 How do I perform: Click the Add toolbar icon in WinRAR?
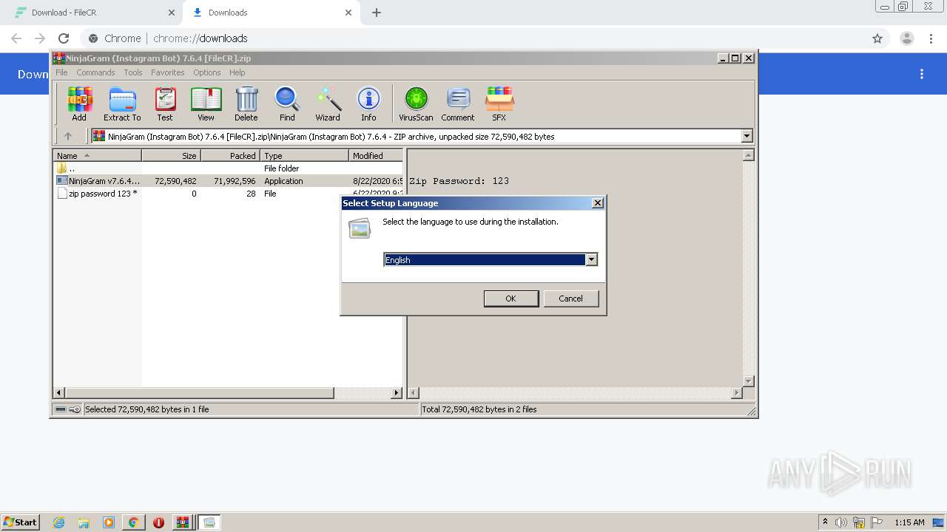click(x=79, y=103)
